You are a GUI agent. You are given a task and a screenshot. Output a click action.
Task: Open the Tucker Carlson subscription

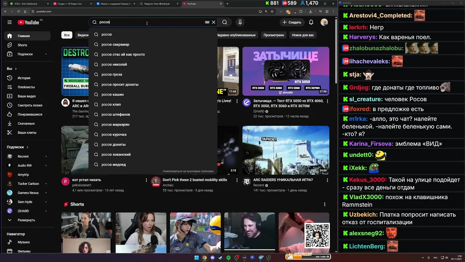pyautogui.click(x=27, y=184)
